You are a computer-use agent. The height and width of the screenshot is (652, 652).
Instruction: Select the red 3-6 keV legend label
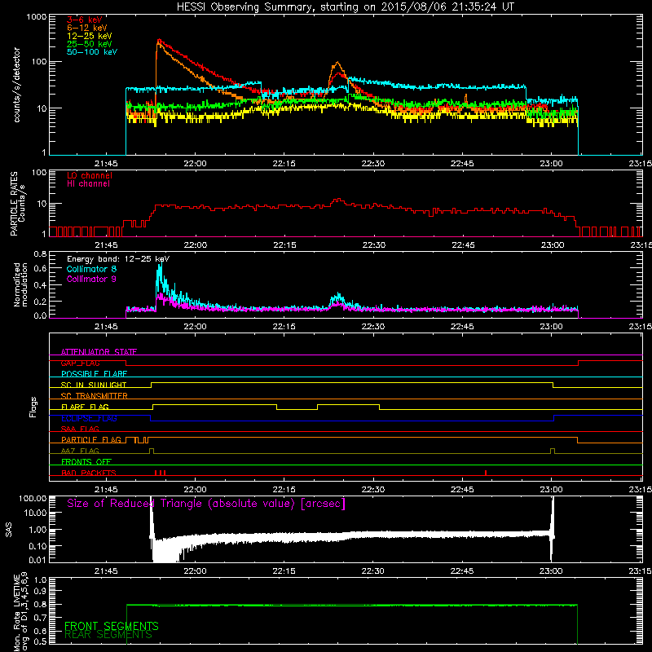(x=85, y=20)
